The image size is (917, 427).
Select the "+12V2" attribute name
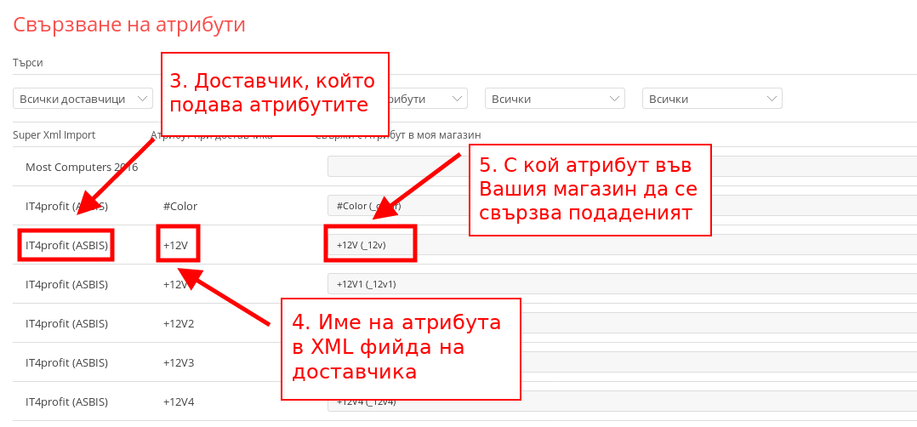(x=179, y=323)
